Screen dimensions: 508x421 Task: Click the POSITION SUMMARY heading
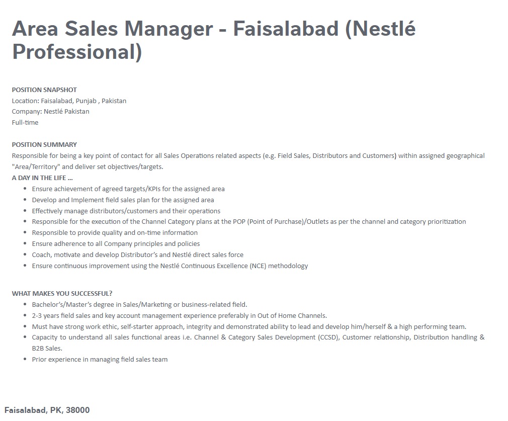44,144
